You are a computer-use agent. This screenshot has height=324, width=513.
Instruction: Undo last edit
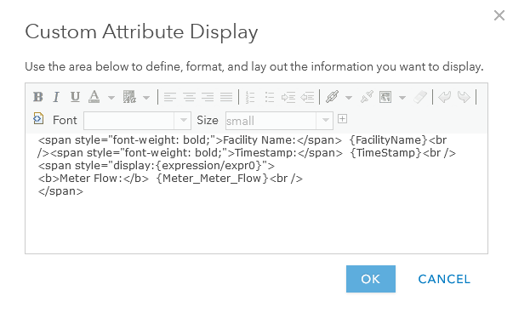click(445, 97)
